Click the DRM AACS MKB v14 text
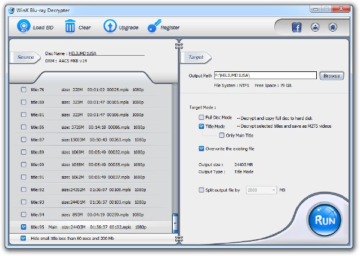 (66, 61)
